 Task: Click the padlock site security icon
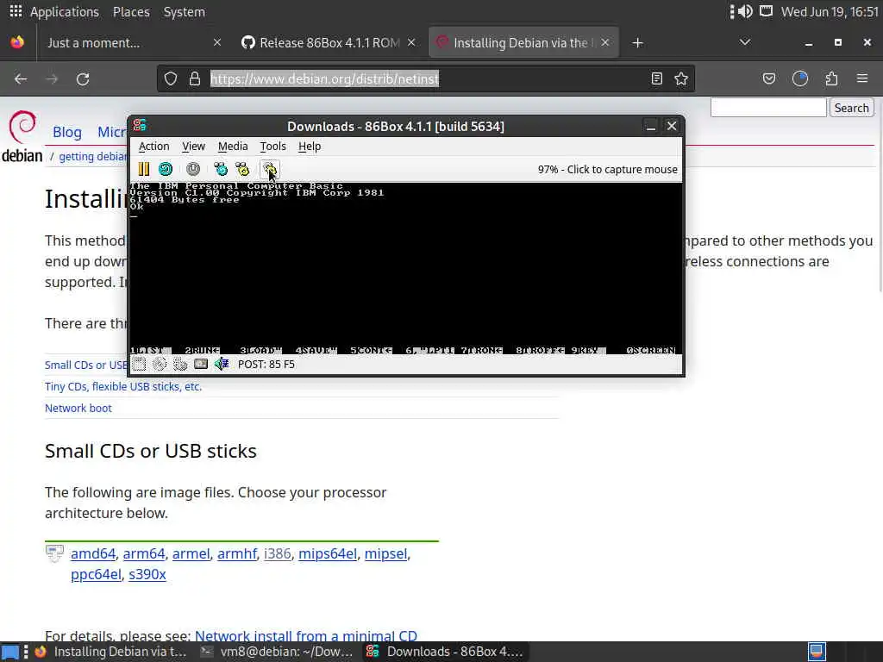(195, 78)
